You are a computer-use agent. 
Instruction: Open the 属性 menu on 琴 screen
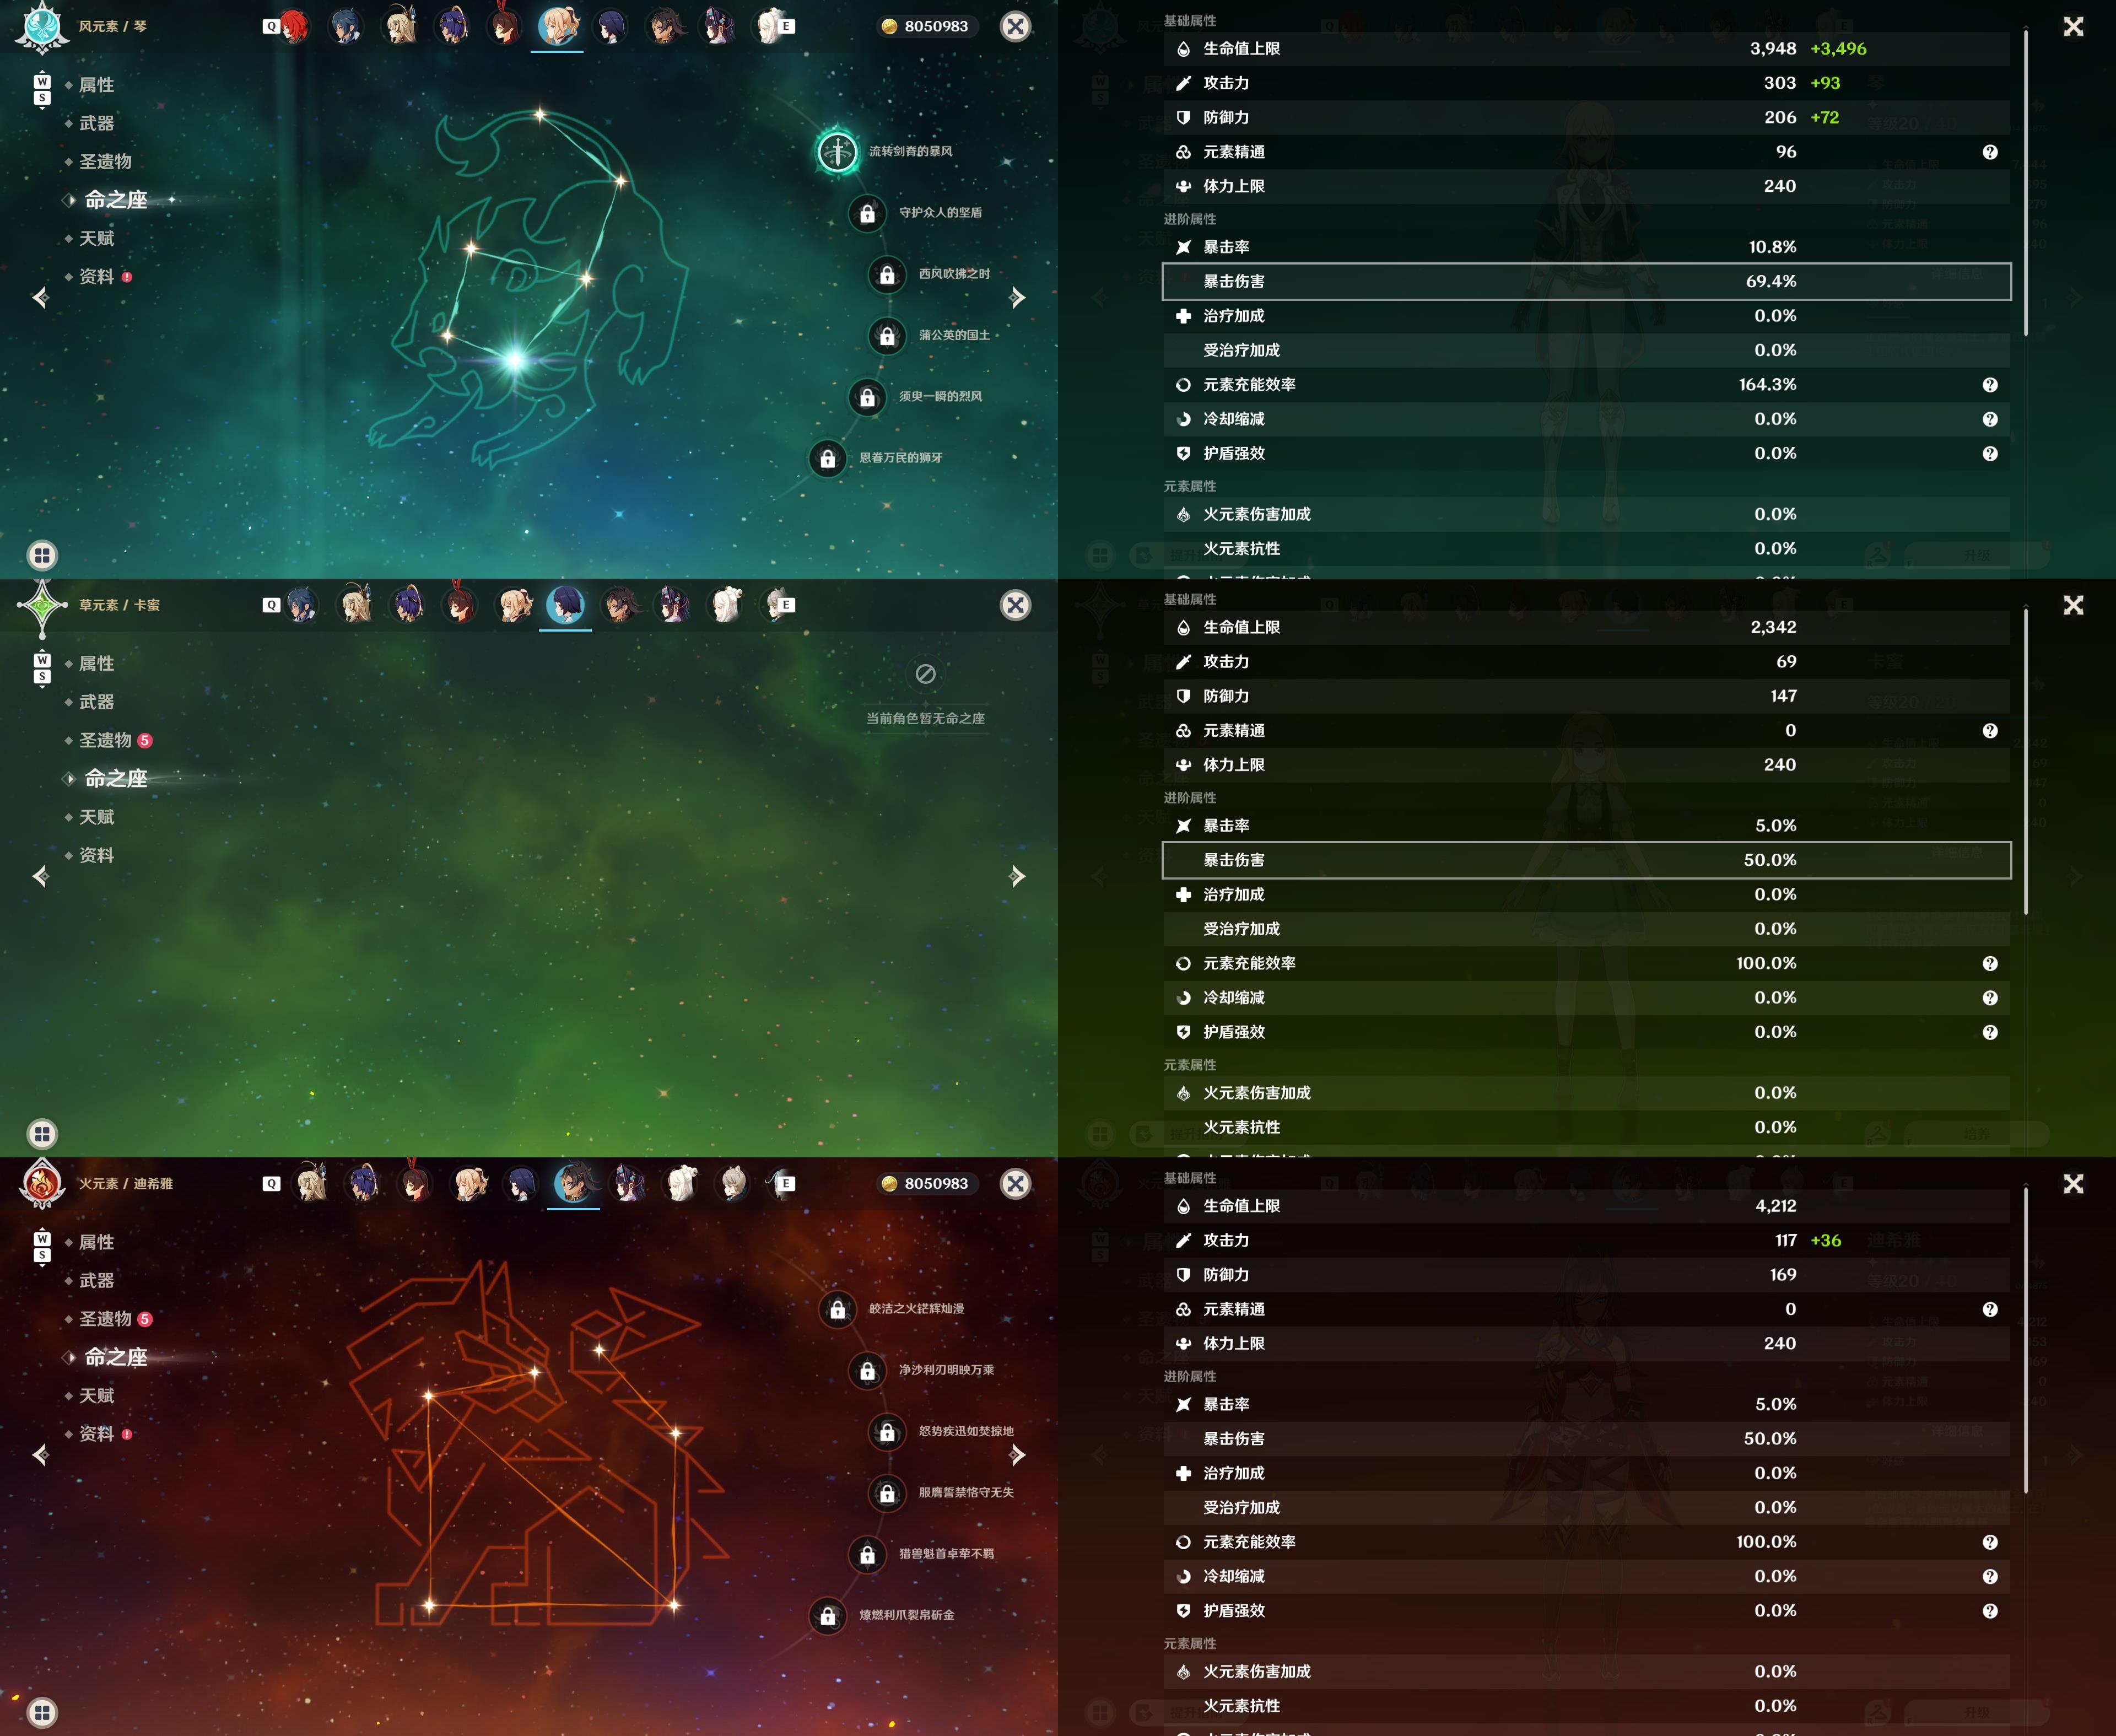(x=96, y=85)
